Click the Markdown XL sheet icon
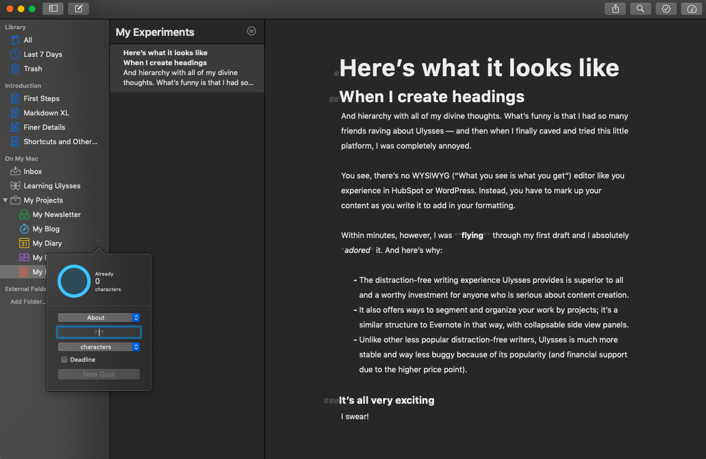The image size is (706, 459). pyautogui.click(x=15, y=113)
